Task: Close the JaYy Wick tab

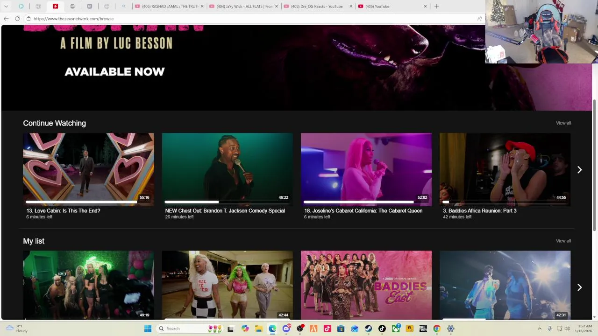Action: (277, 7)
